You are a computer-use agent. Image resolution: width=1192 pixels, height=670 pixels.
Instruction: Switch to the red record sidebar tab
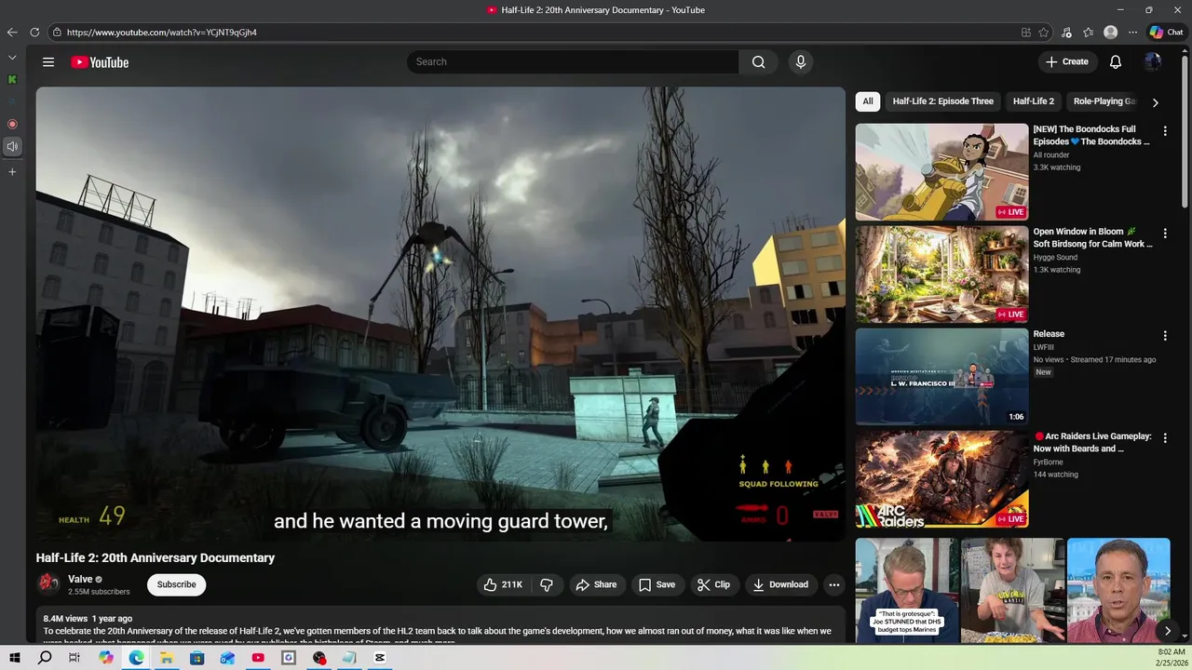(12, 124)
